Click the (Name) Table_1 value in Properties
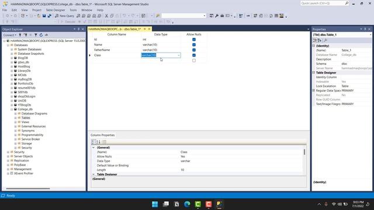The image size is (374, 210). coord(356,50)
